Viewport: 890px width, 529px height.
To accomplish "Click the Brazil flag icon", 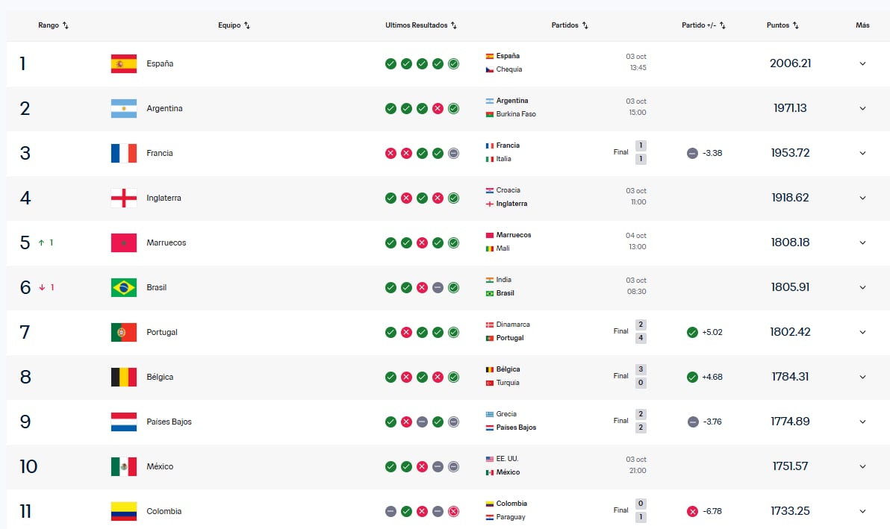I will coord(124,287).
